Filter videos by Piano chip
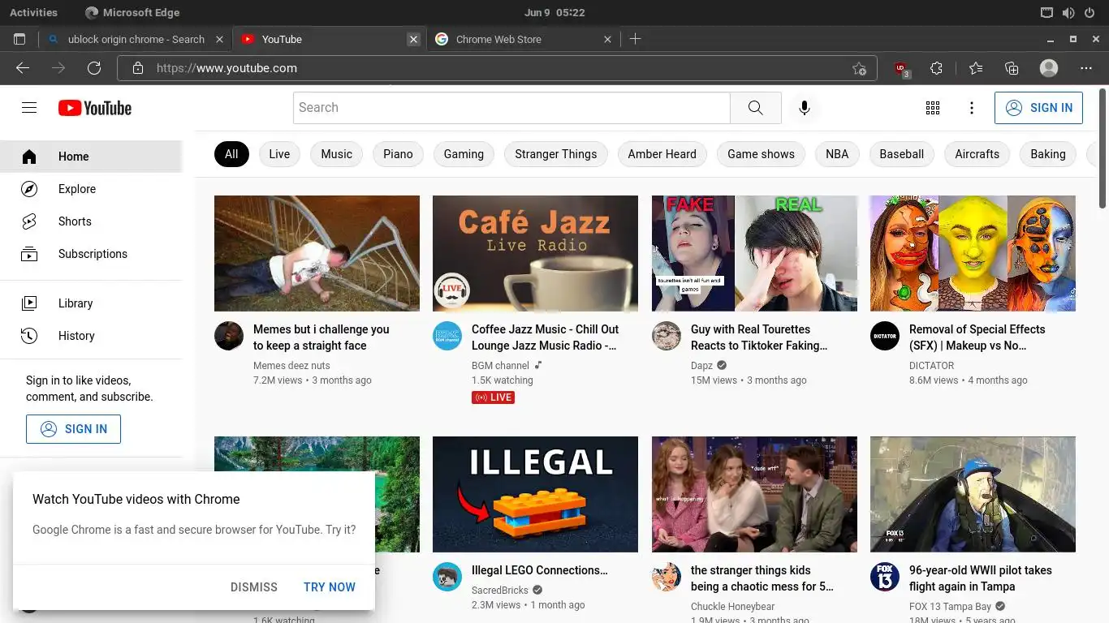Viewport: 1109px width, 623px height. (x=398, y=154)
